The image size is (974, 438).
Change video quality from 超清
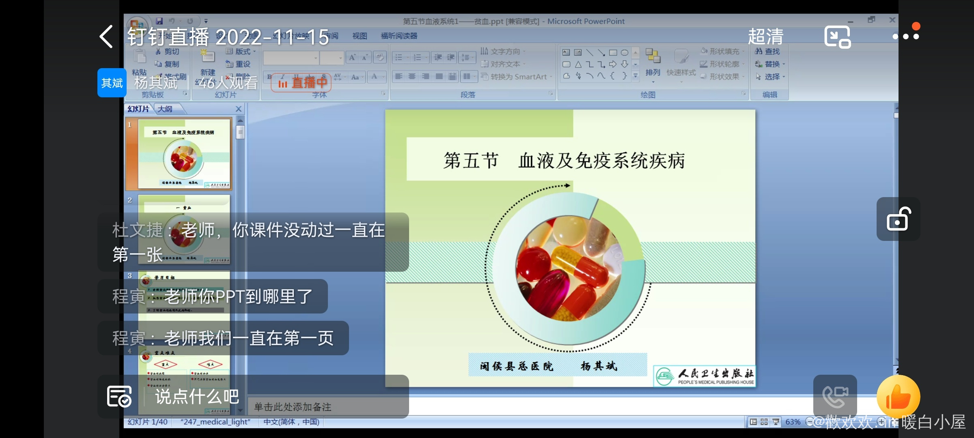pos(765,36)
